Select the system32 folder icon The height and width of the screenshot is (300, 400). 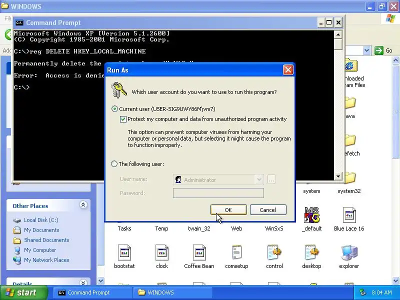tap(350, 177)
